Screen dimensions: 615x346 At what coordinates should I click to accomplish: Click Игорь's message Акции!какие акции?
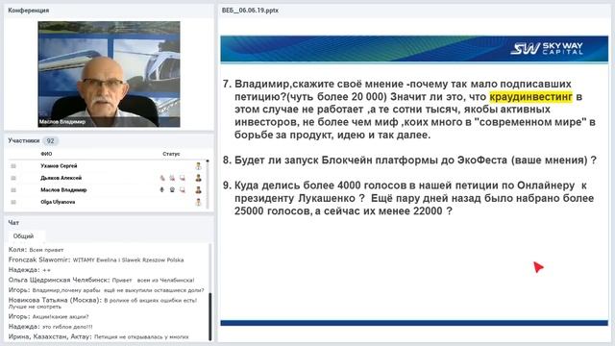point(49,316)
